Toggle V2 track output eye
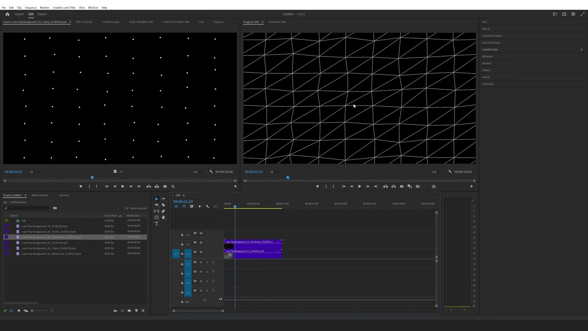Screen dimensions: 588x331 coord(201,242)
